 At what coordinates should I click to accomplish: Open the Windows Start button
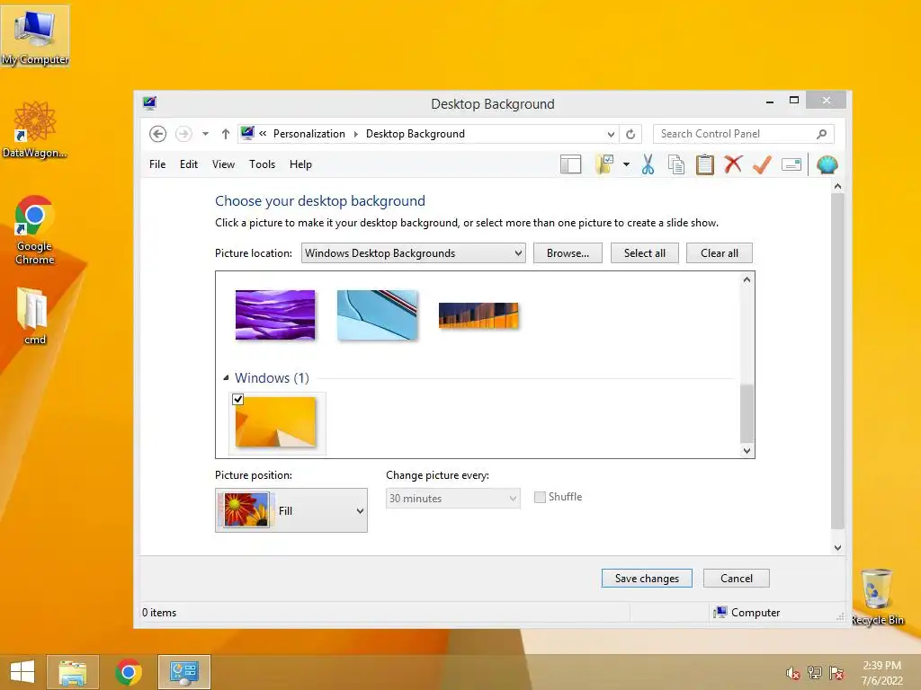(22, 672)
